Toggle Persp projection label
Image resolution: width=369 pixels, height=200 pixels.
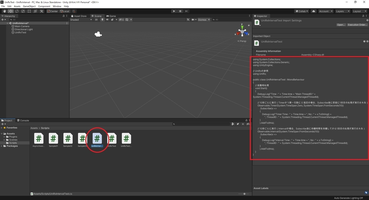(242, 41)
